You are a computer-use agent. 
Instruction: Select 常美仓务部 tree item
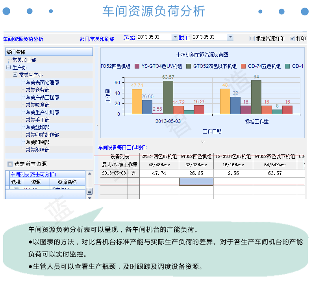(x=37, y=90)
